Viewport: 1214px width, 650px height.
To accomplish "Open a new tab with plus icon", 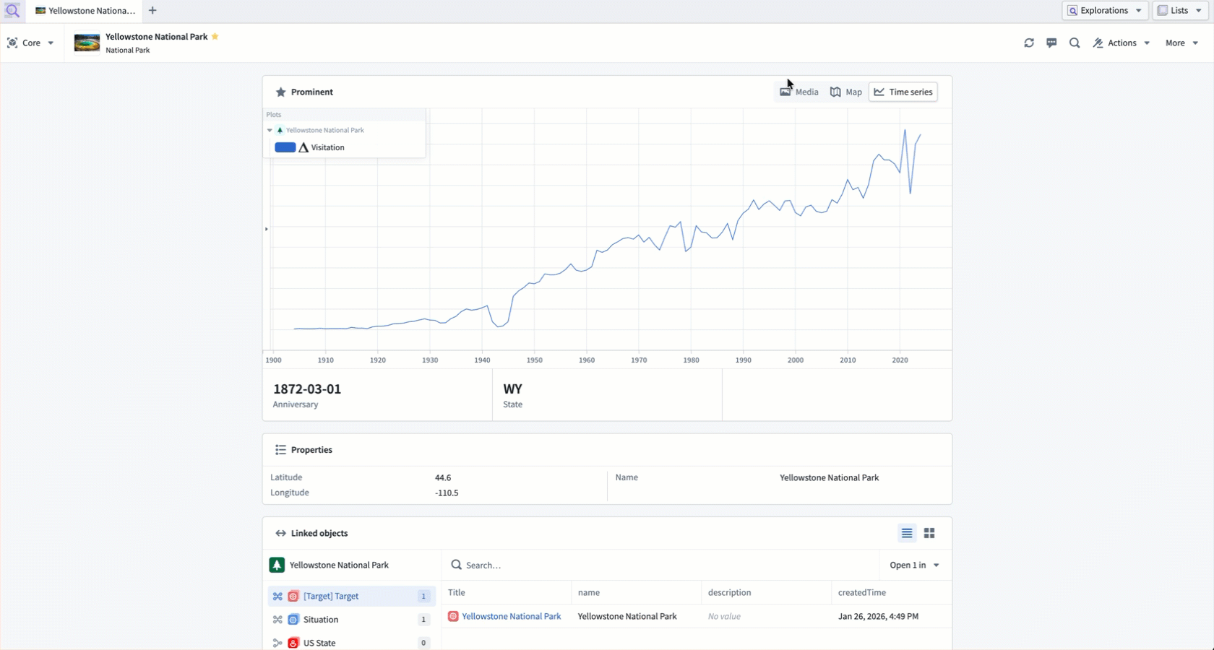I will coord(152,11).
